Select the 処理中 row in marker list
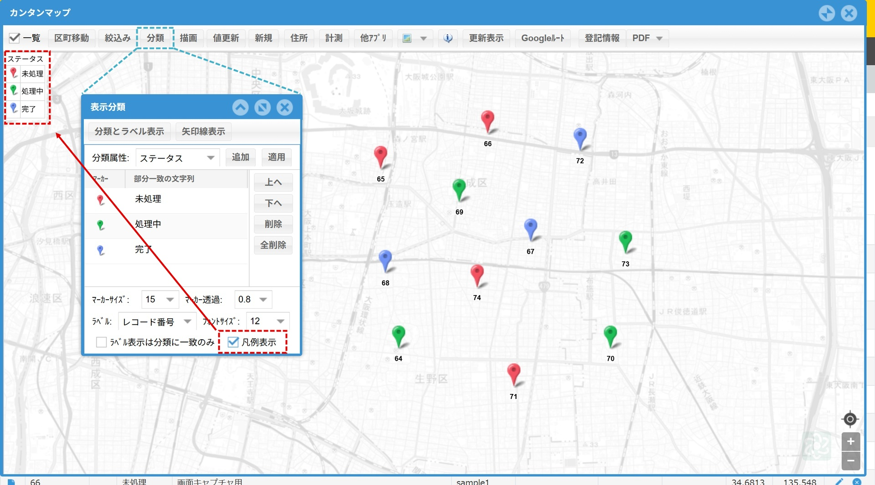This screenshot has height=485, width=875. [x=166, y=224]
